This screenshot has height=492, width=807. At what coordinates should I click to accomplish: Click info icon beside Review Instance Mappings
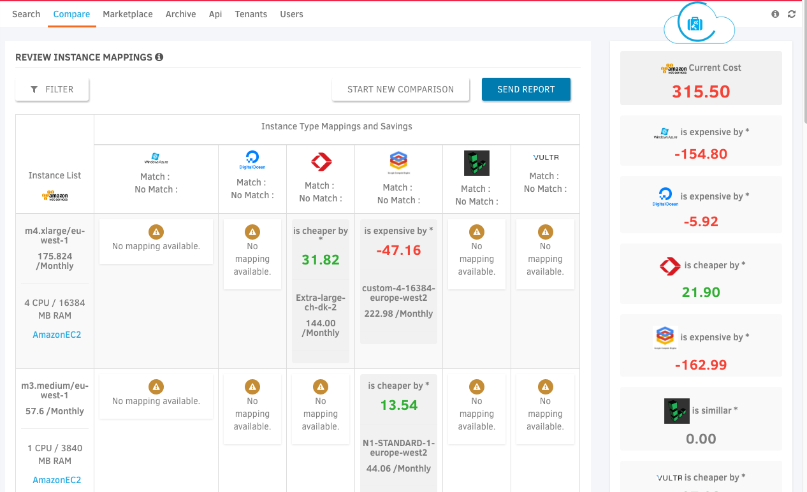tap(159, 57)
